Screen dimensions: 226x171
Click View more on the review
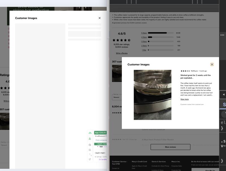pos(184,99)
